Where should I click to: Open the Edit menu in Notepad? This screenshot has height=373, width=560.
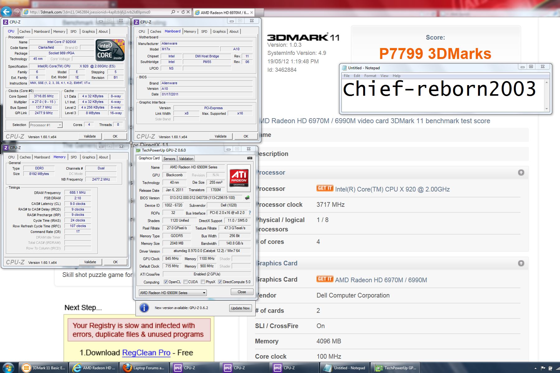(357, 76)
